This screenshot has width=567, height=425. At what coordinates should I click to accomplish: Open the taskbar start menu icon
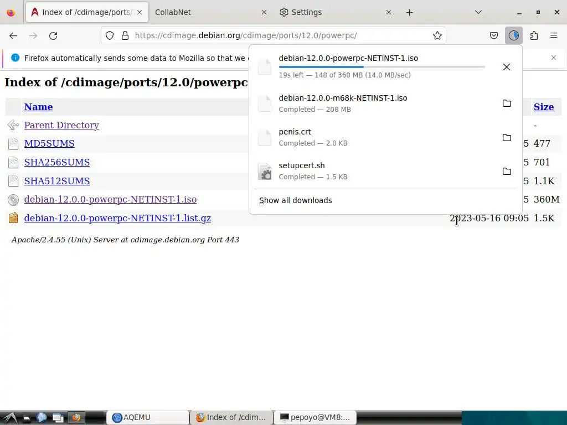click(x=10, y=418)
